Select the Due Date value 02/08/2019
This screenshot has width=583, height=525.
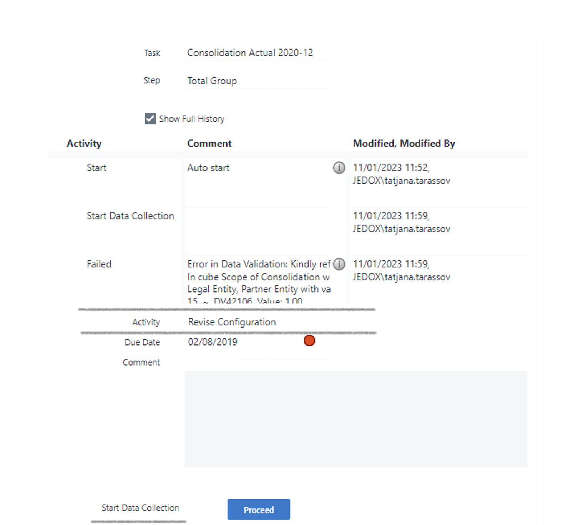tap(213, 342)
